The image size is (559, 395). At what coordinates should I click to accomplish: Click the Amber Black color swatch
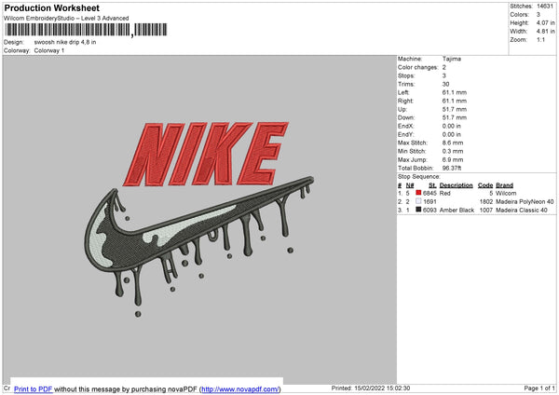[x=418, y=210]
